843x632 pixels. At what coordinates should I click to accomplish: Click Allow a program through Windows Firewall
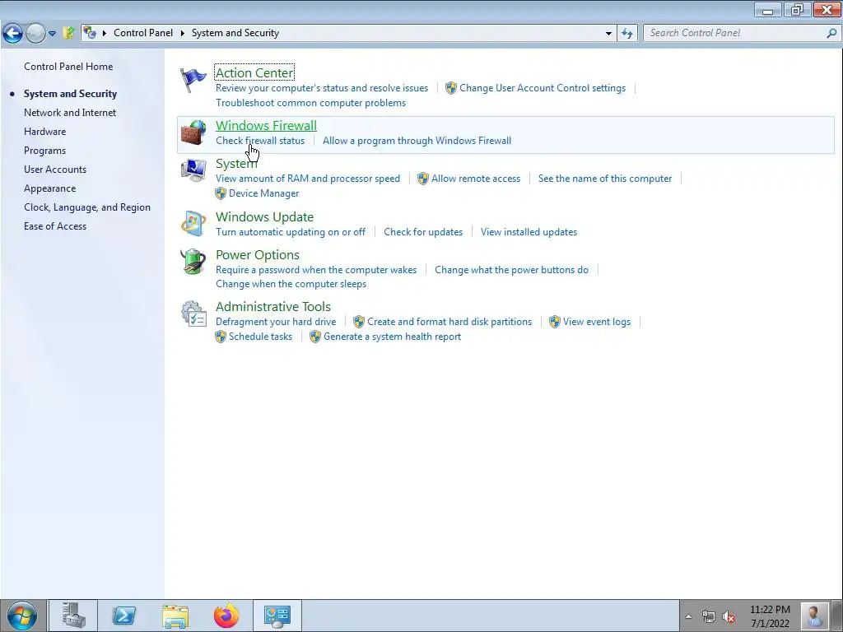click(417, 141)
